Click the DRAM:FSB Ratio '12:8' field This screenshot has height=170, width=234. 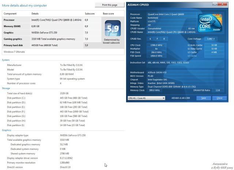click(x=218, y=90)
